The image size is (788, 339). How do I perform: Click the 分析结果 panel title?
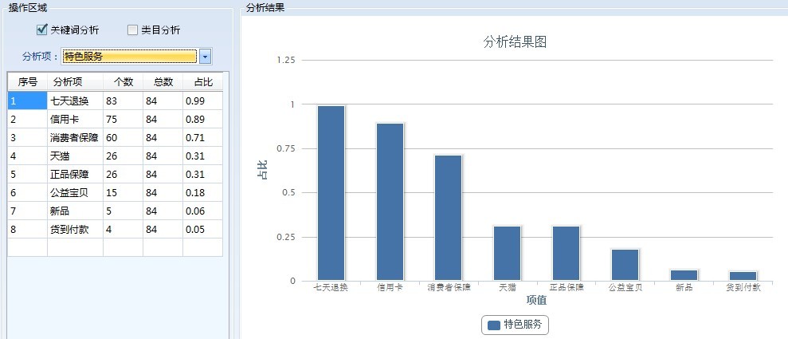[x=265, y=8]
